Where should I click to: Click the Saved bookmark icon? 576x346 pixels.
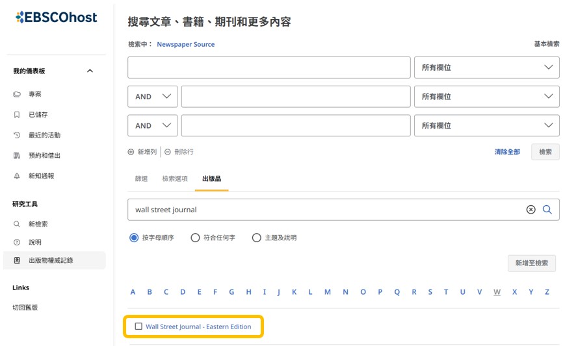(x=17, y=115)
